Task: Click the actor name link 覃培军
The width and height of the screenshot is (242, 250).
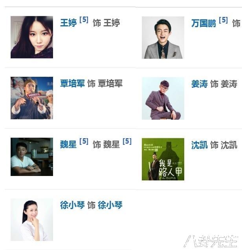Action: coord(72,83)
